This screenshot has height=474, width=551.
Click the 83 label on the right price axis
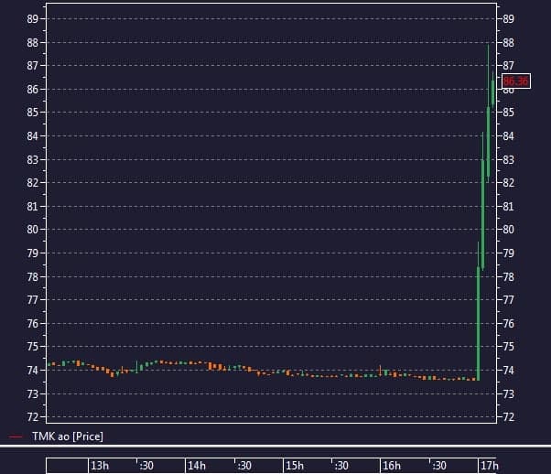pos(508,160)
